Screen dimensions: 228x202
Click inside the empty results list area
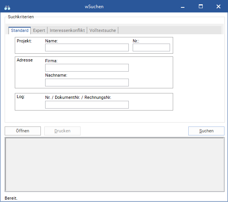[x=114, y=164]
